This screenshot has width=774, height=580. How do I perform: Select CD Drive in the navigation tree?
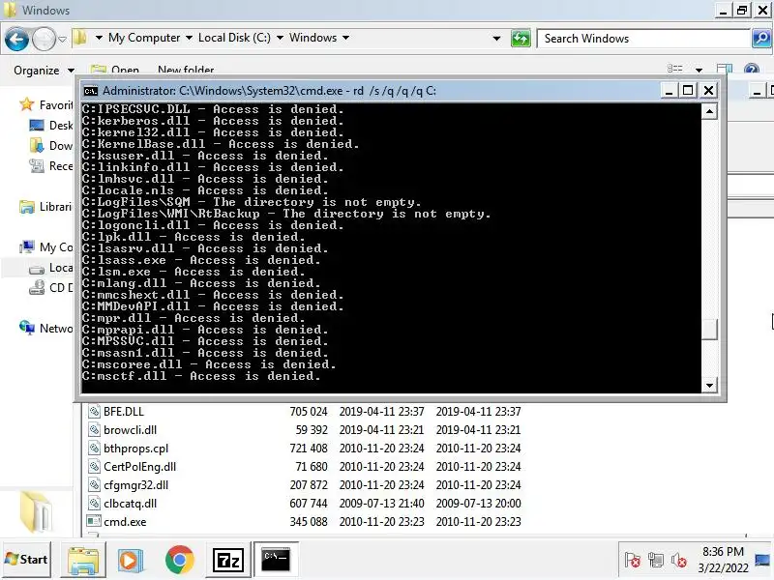(51, 287)
